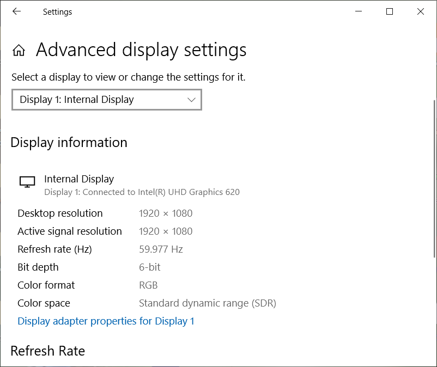
Task: Click the vertical scrollbar on the right
Action: (434, 163)
